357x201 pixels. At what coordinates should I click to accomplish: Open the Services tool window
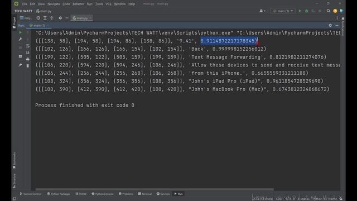[x=163, y=194]
